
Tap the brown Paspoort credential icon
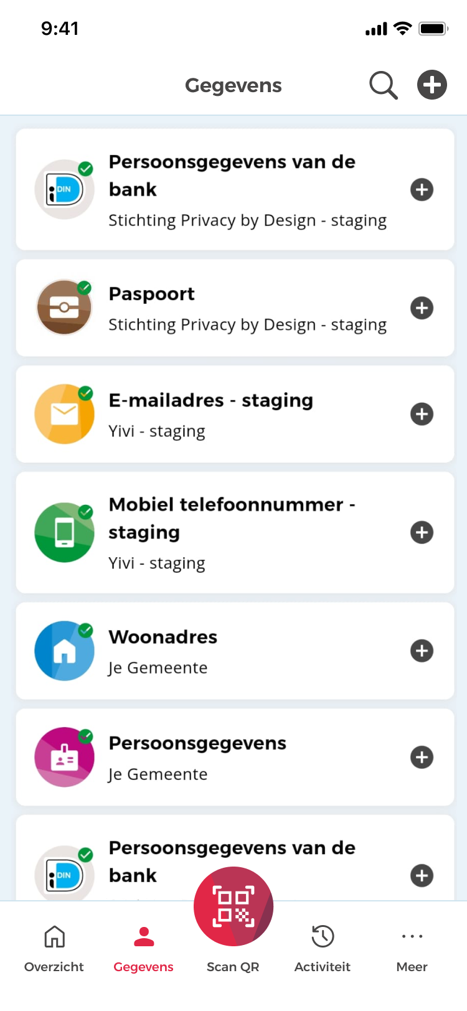tap(64, 308)
